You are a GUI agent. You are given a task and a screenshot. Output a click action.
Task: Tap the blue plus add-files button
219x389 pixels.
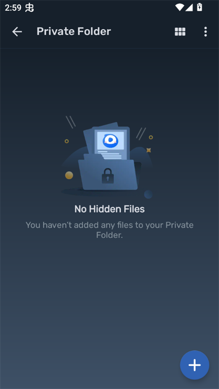(x=195, y=365)
